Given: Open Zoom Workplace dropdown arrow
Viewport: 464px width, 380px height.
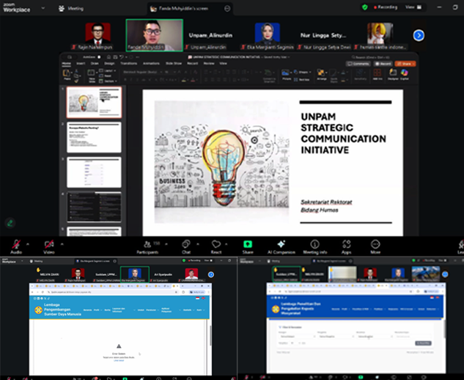Looking at the screenshot, I should (x=43, y=8).
